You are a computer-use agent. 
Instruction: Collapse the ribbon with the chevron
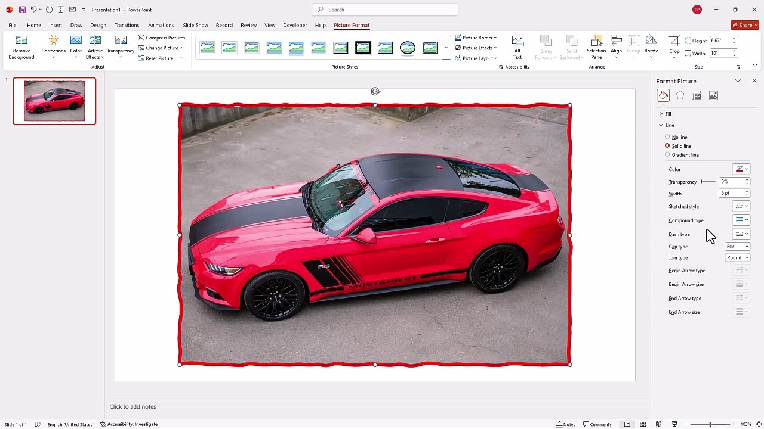tap(755, 66)
